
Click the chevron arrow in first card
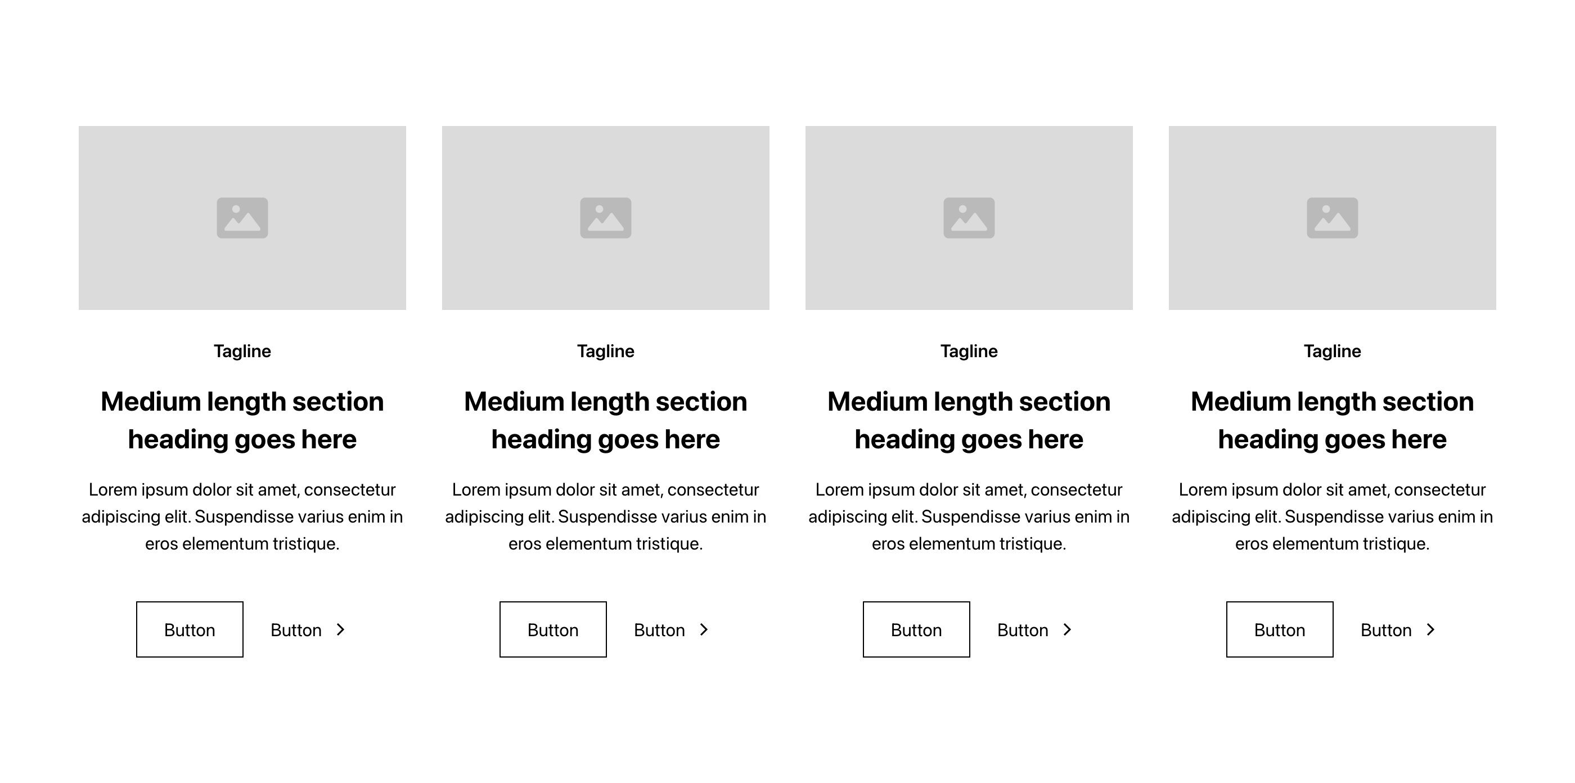click(x=340, y=629)
